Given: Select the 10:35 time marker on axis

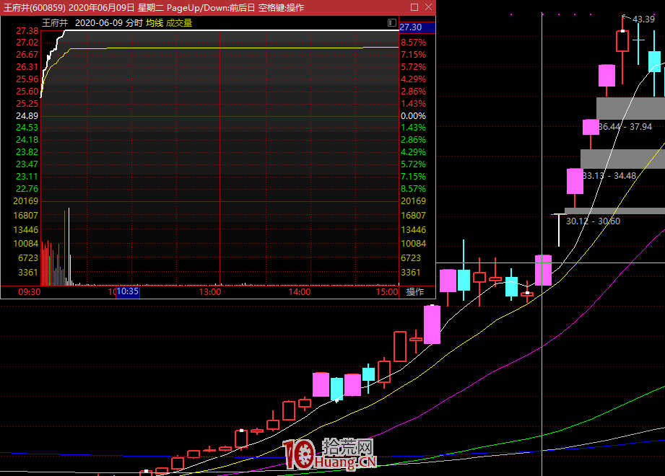Looking at the screenshot, I should 128,292.
